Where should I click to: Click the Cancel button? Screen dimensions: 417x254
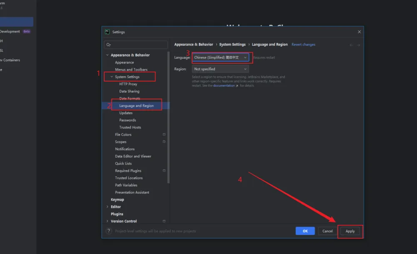[328, 231]
